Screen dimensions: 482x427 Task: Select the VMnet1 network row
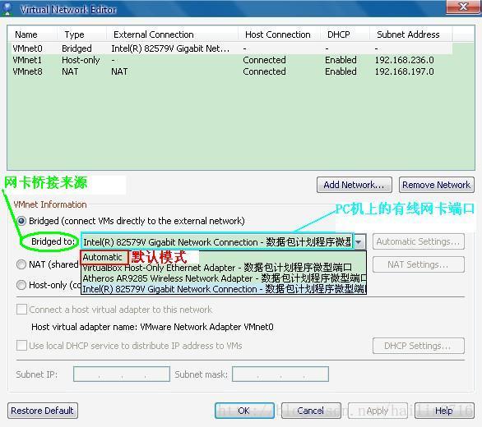[x=232, y=60]
